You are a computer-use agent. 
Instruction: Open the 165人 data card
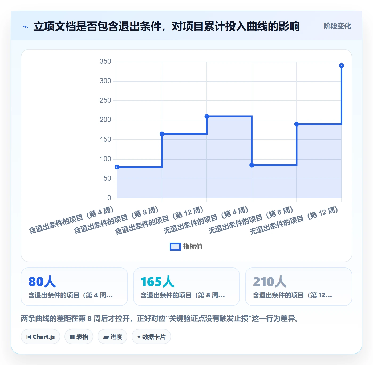[186, 287]
